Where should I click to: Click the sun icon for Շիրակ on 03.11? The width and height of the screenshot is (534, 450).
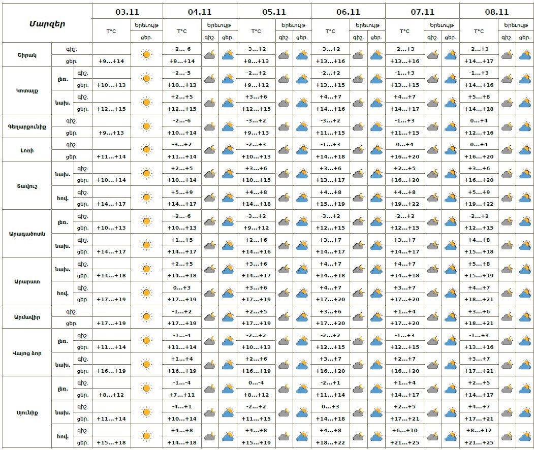coord(146,54)
